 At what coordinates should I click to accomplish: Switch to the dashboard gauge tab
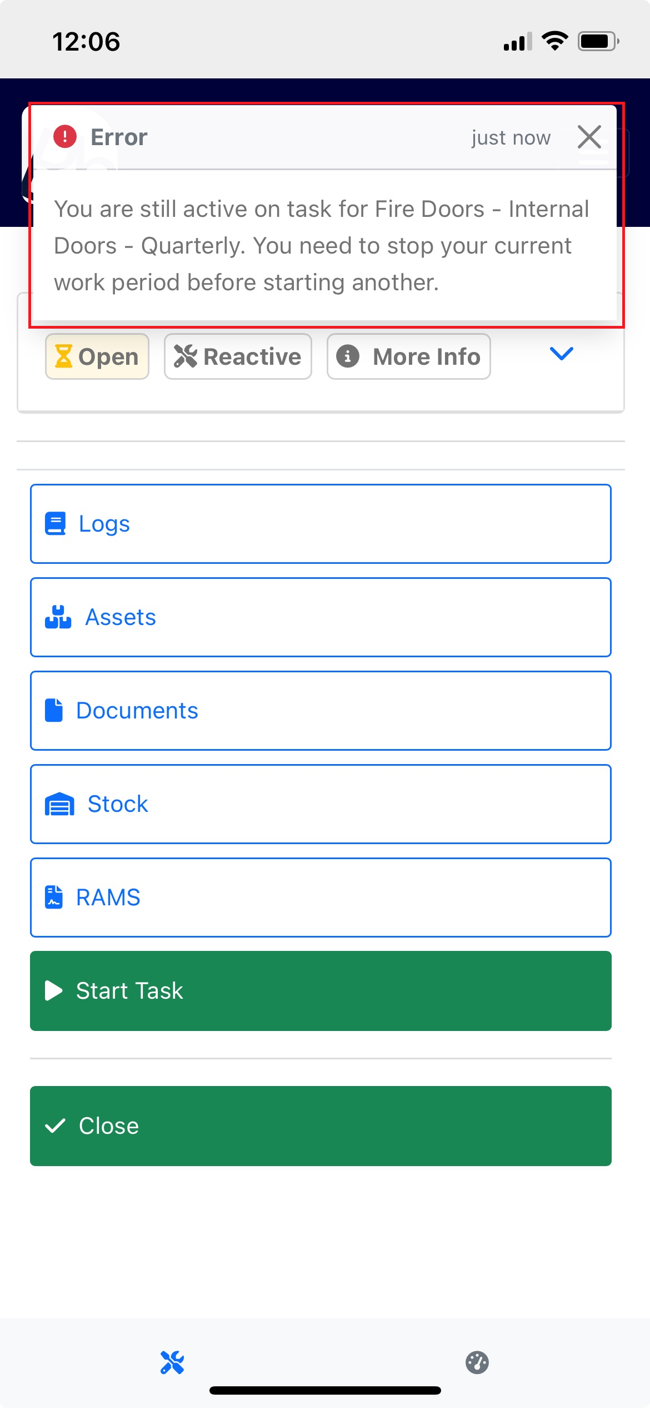[x=477, y=1362]
